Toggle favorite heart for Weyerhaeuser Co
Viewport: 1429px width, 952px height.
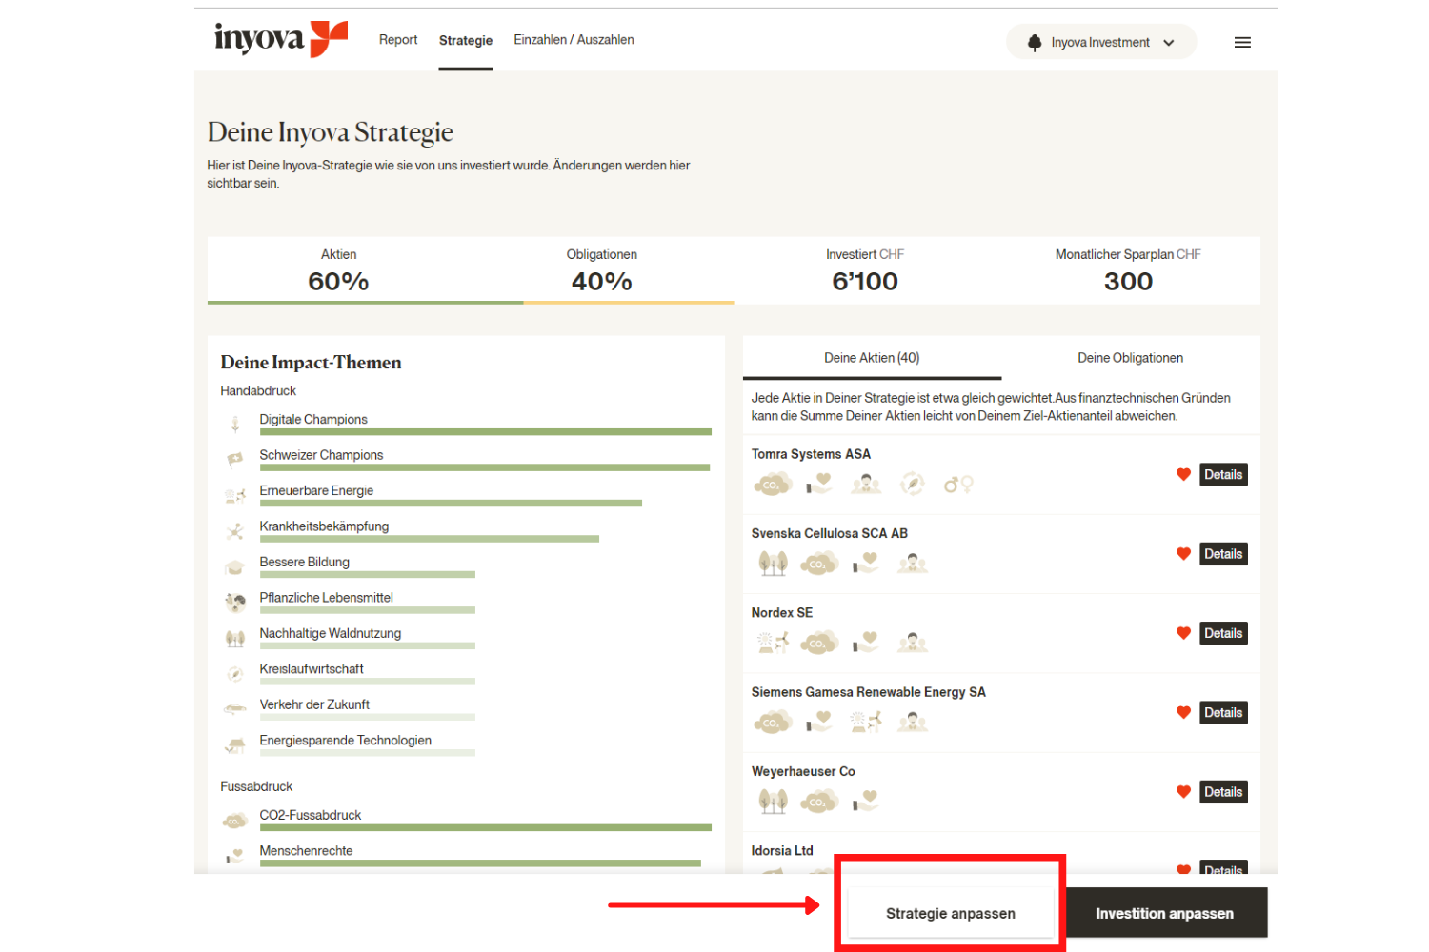(x=1183, y=791)
